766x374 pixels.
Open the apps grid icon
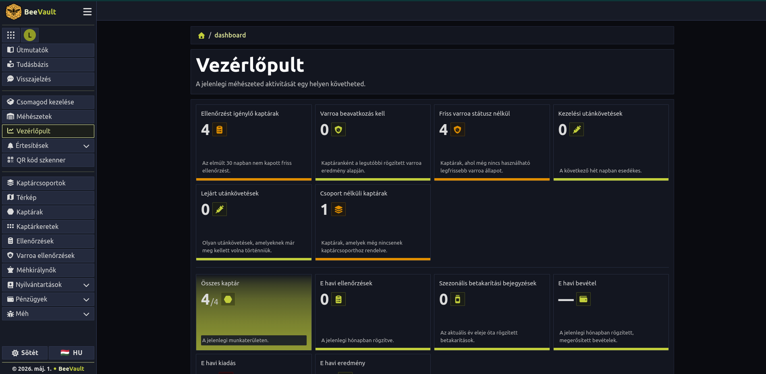pyautogui.click(x=11, y=35)
